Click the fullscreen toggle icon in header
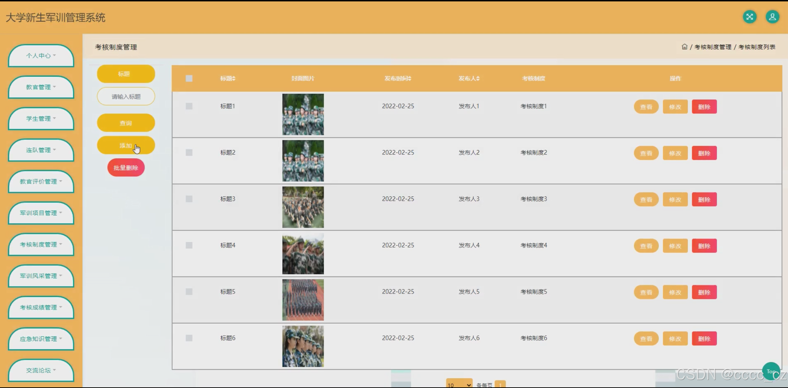This screenshot has height=388, width=788. pos(749,17)
